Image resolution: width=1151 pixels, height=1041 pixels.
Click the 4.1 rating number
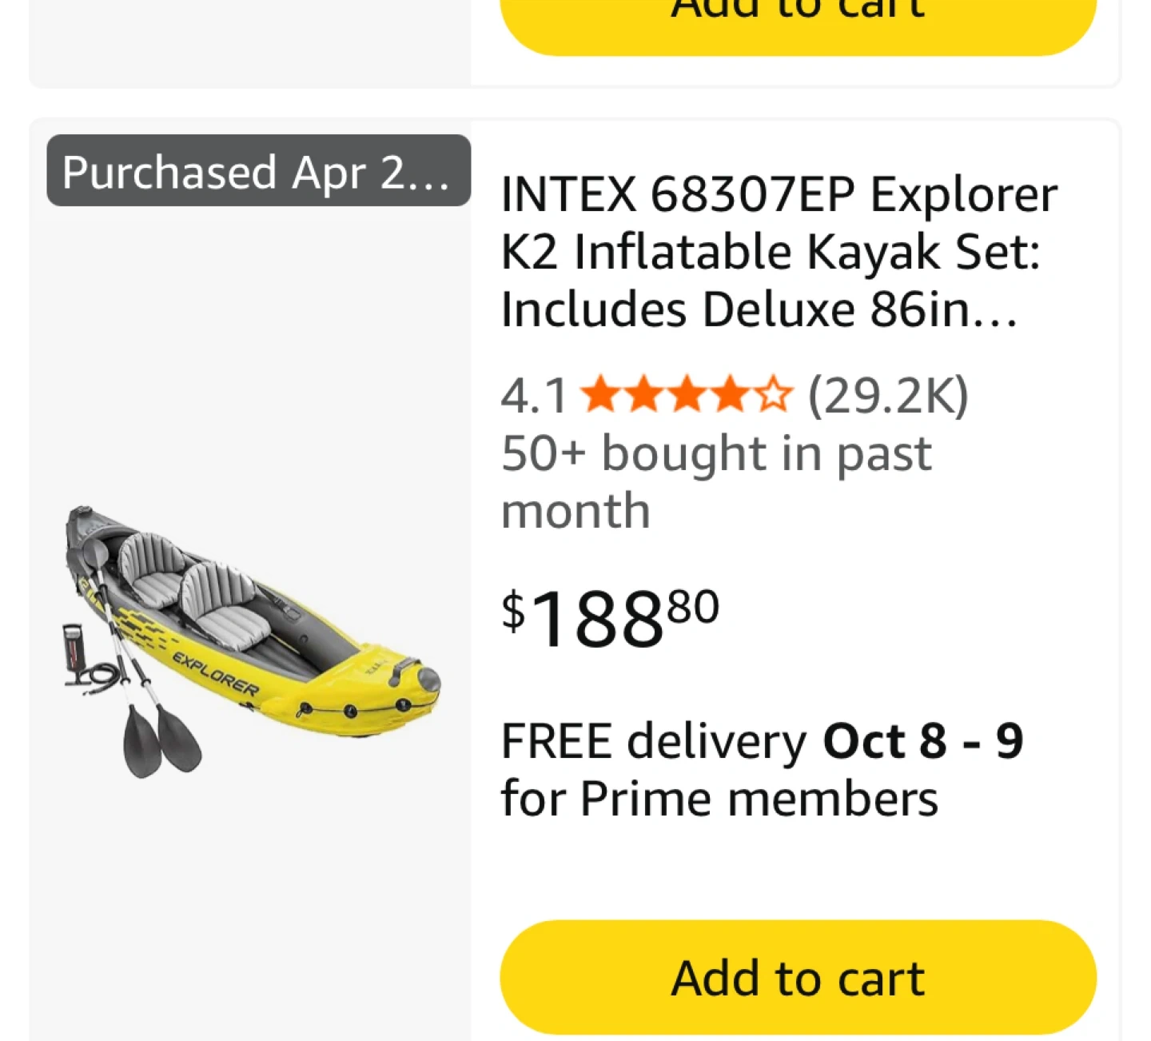point(533,396)
